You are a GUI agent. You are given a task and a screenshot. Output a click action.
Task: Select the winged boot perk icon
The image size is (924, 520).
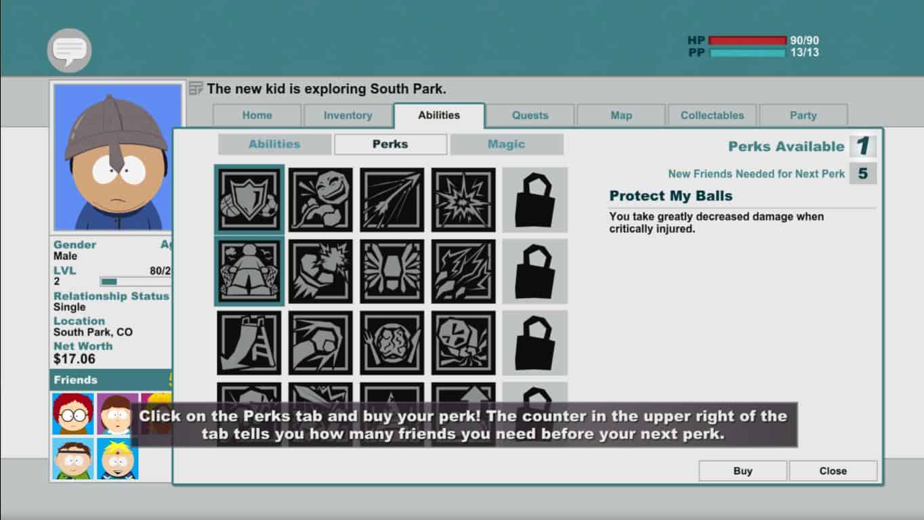coord(392,272)
